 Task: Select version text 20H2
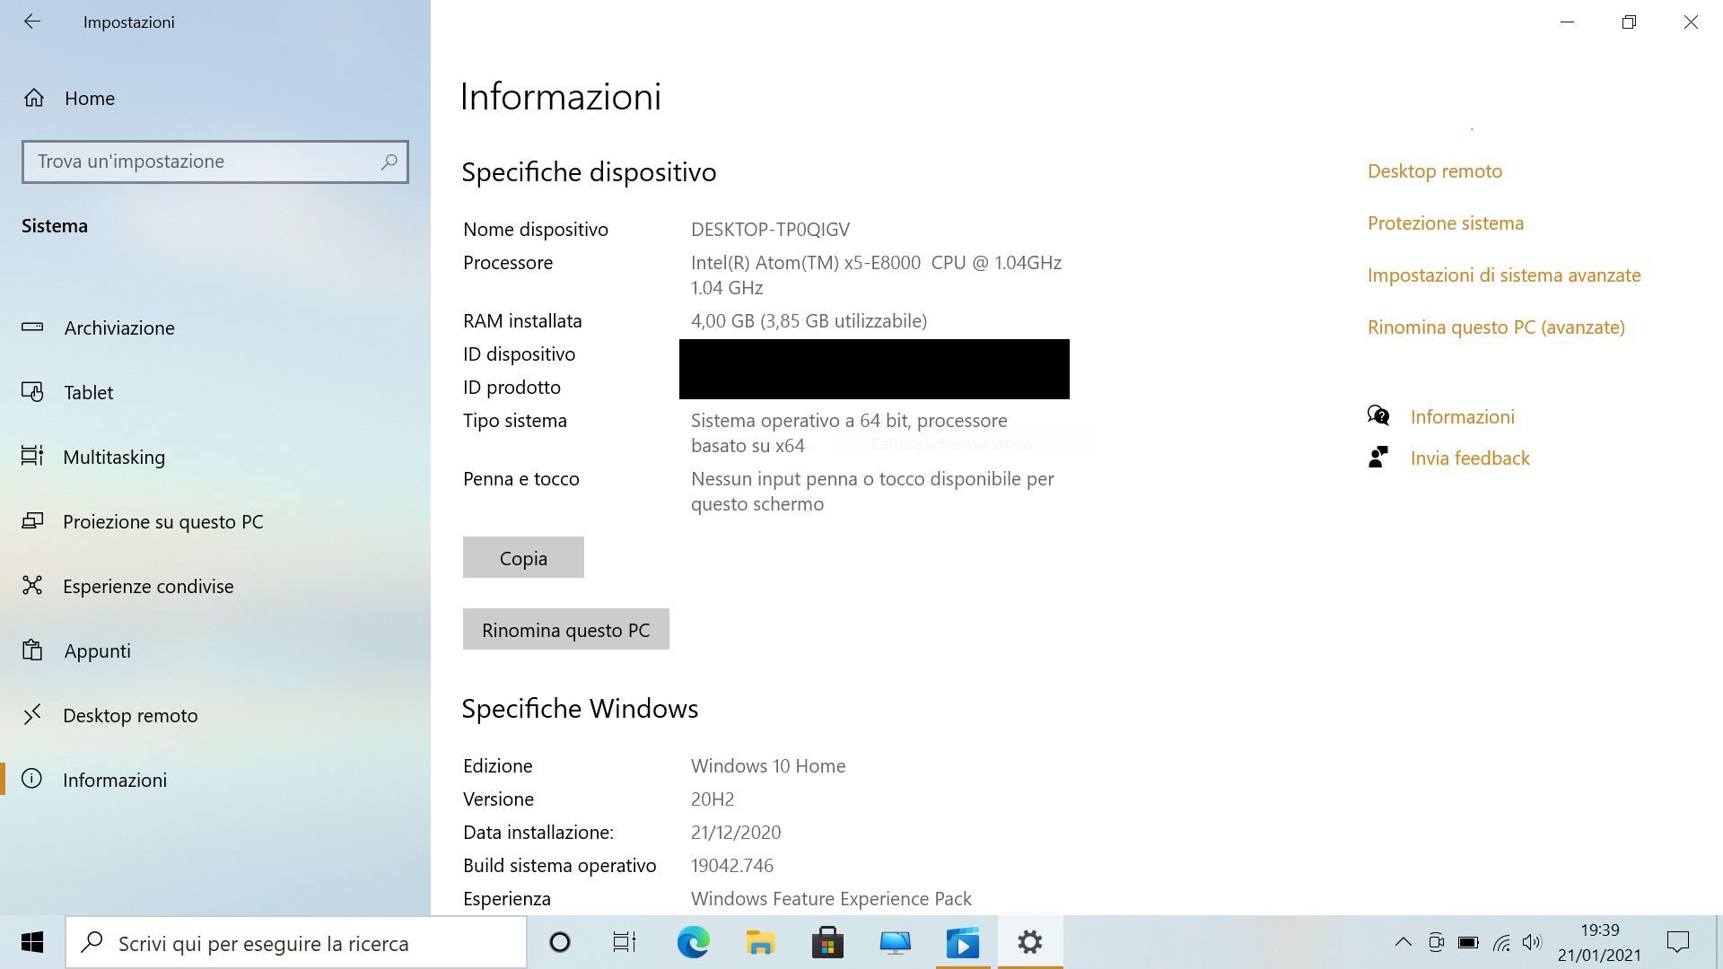pos(713,799)
